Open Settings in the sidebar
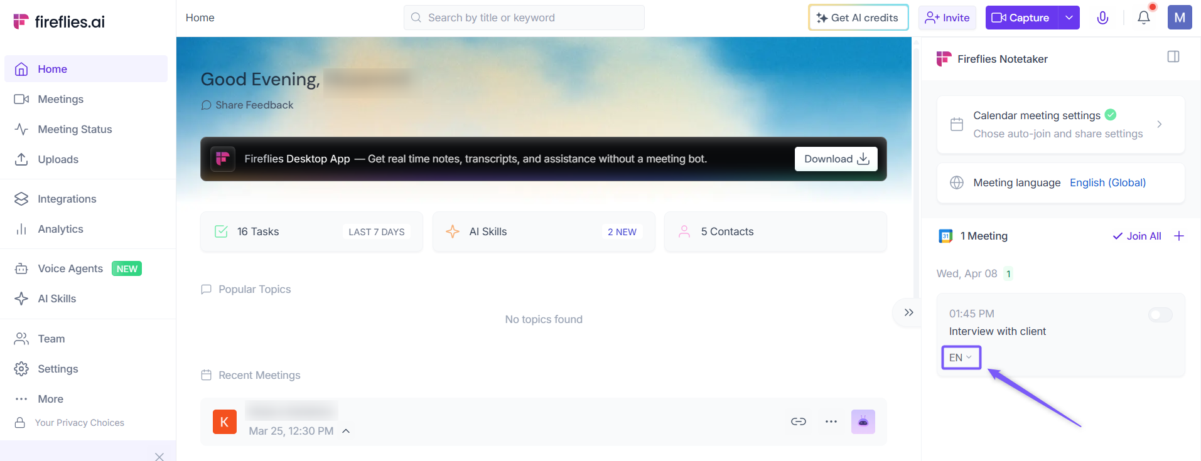This screenshot has height=461, width=1201. tap(86, 369)
